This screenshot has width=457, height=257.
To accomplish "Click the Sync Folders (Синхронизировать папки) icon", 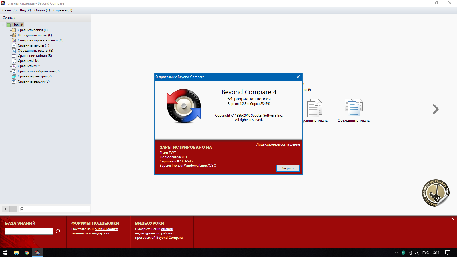I will (x=14, y=40).
